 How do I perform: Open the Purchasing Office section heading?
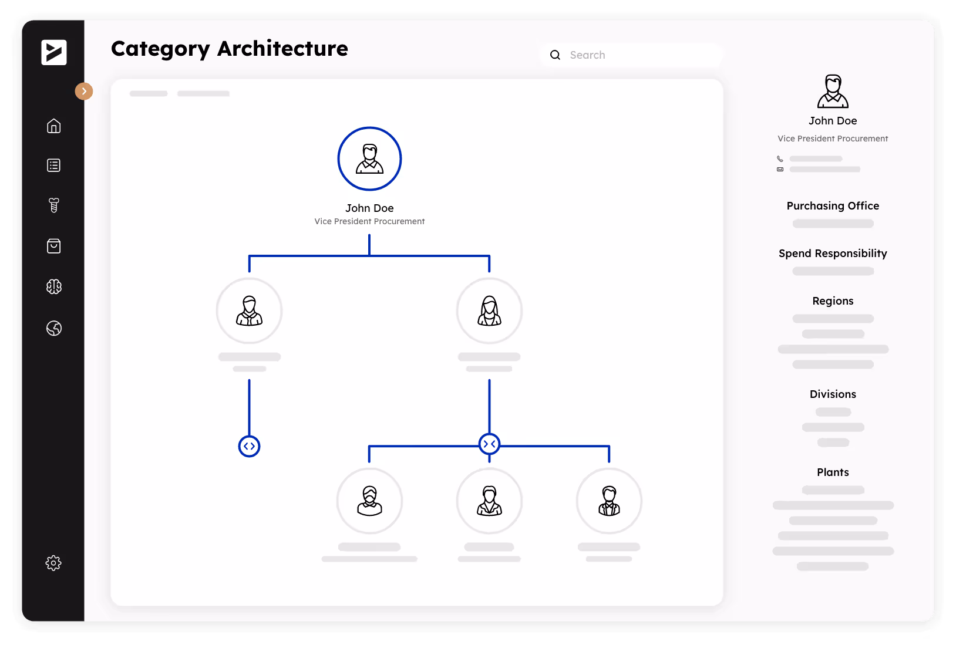click(x=833, y=206)
